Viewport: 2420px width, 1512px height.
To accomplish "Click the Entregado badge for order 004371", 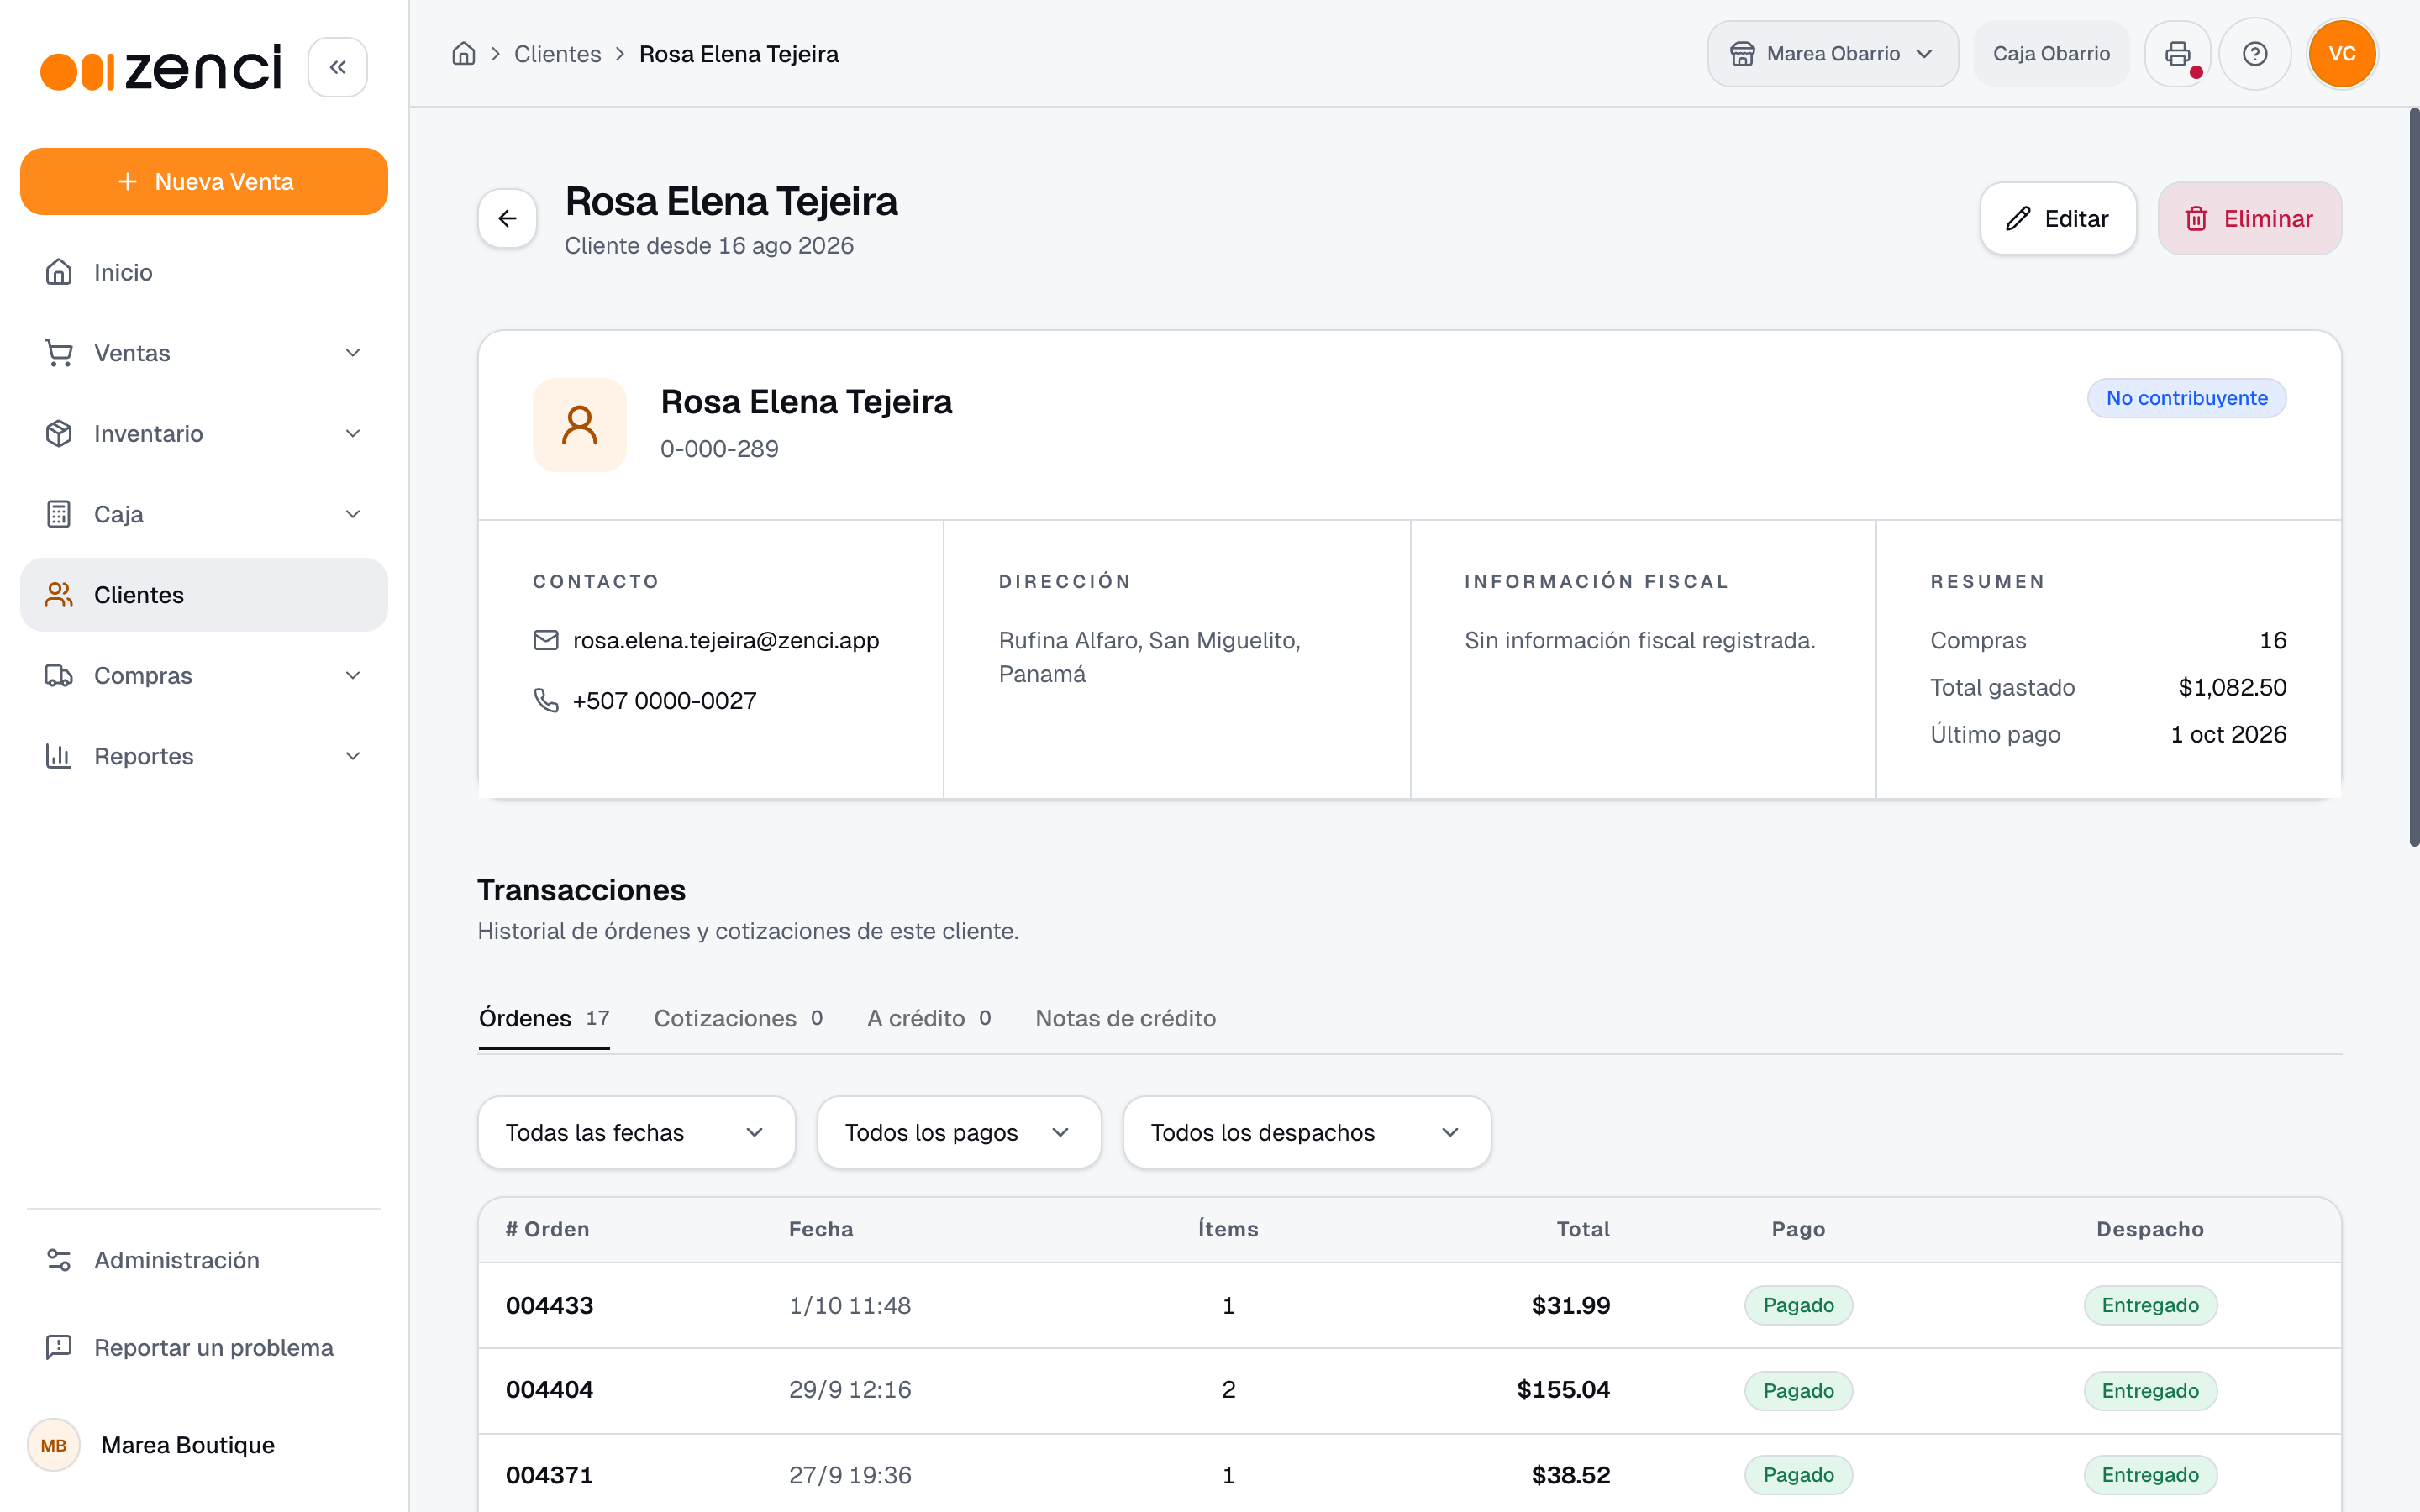I will (2150, 1475).
